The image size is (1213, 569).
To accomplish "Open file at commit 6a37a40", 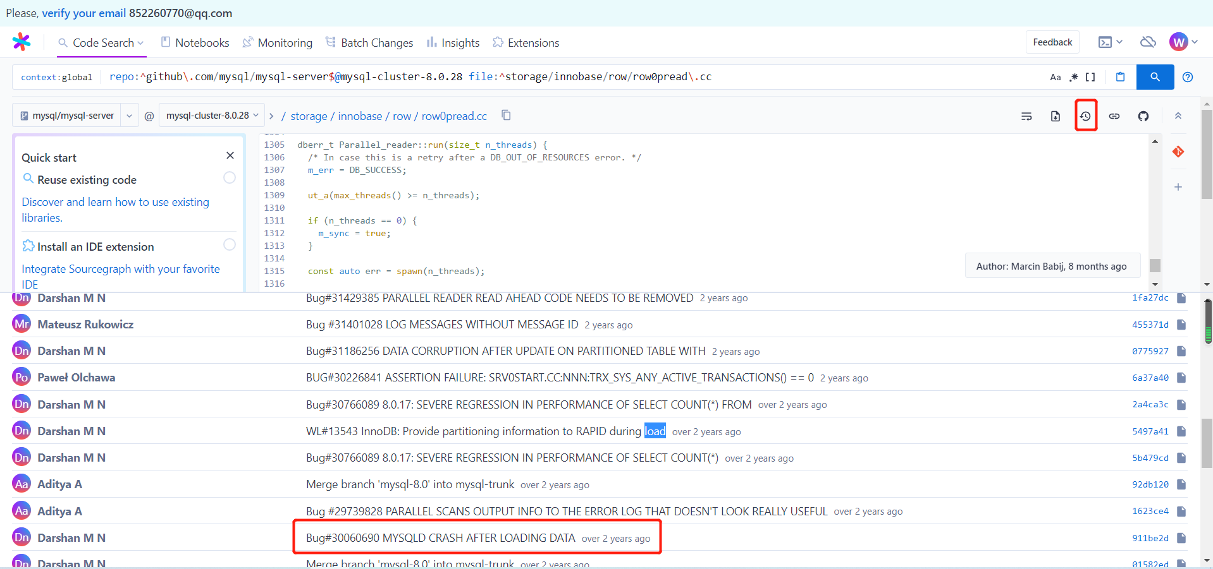I will coord(1181,378).
